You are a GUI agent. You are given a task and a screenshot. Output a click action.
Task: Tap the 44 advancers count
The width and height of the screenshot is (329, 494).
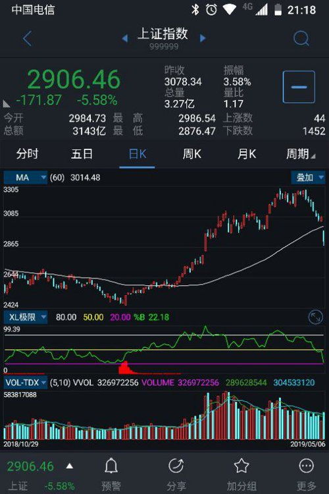click(x=319, y=119)
